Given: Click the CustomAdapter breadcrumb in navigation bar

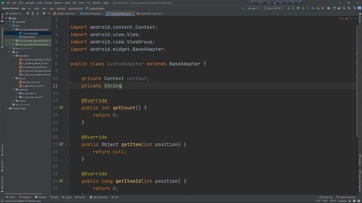Looking at the screenshot, I should [x=95, y=8].
